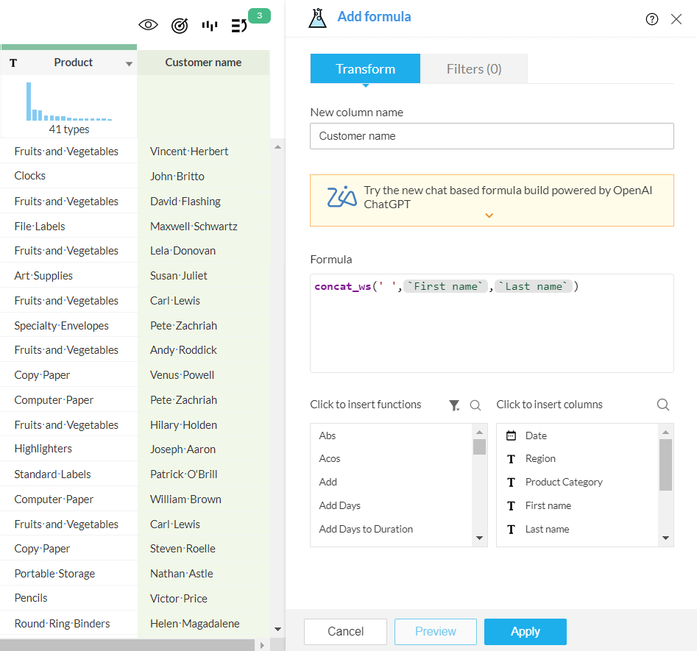This screenshot has height=651, width=697.
Task: Click the T icon beside Last name column
Action: click(512, 529)
